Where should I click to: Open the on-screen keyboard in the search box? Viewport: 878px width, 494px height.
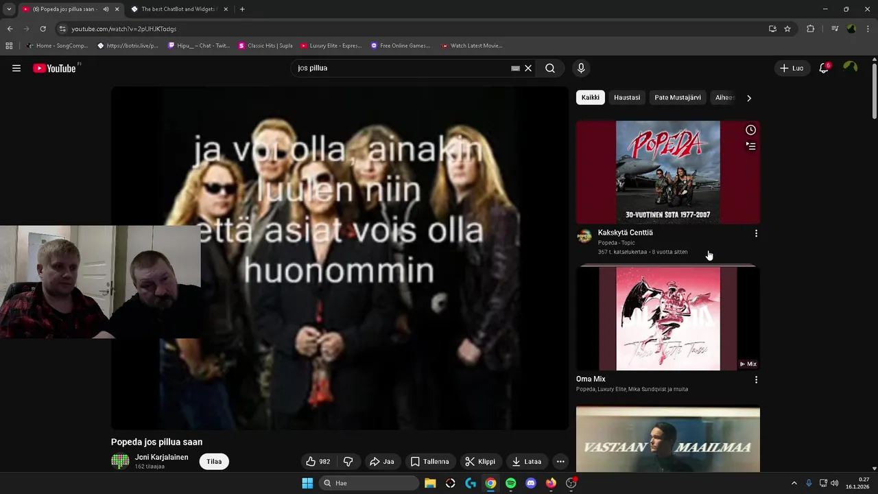[x=515, y=69]
